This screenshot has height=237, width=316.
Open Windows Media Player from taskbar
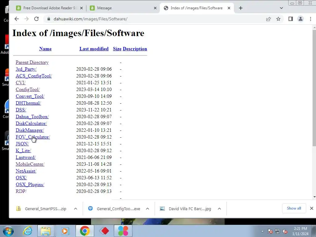(x=65, y=231)
